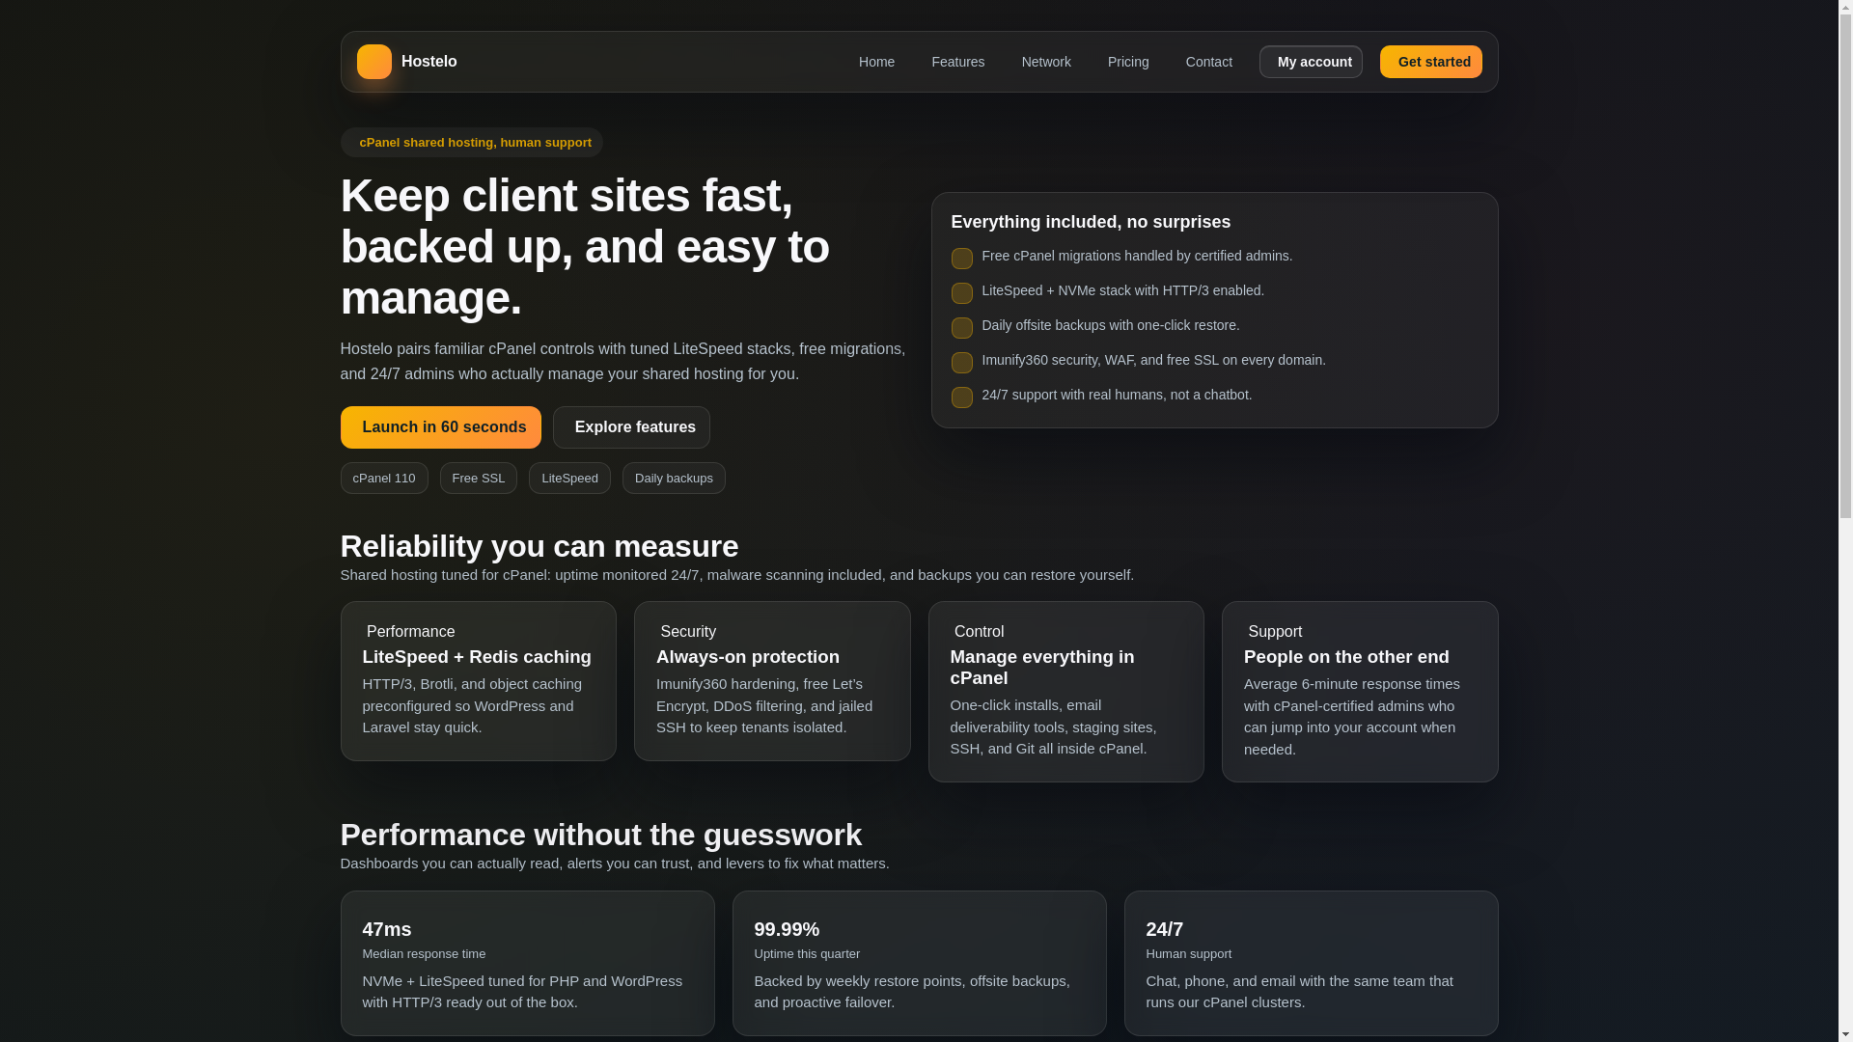
Task: Click the Control card label
Action: coord(979,632)
